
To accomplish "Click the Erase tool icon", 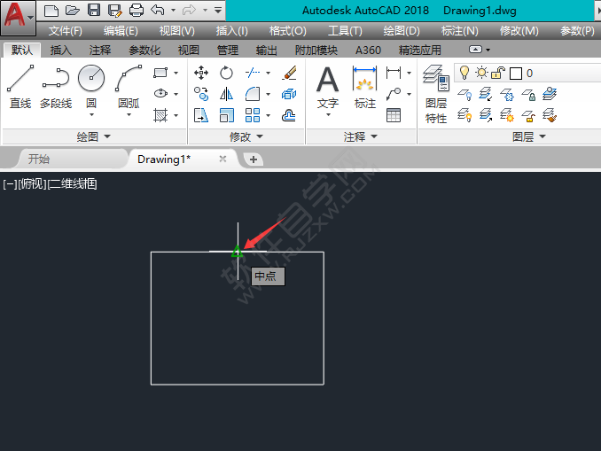I will (289, 73).
